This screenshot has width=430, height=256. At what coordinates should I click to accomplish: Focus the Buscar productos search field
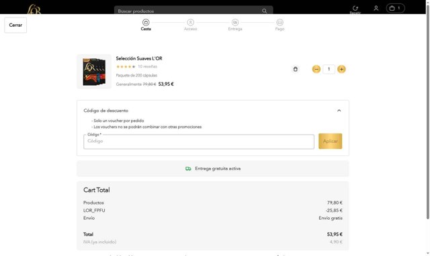tap(193, 11)
